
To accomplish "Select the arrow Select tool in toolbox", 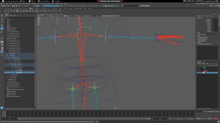I will [x=2, y=16].
